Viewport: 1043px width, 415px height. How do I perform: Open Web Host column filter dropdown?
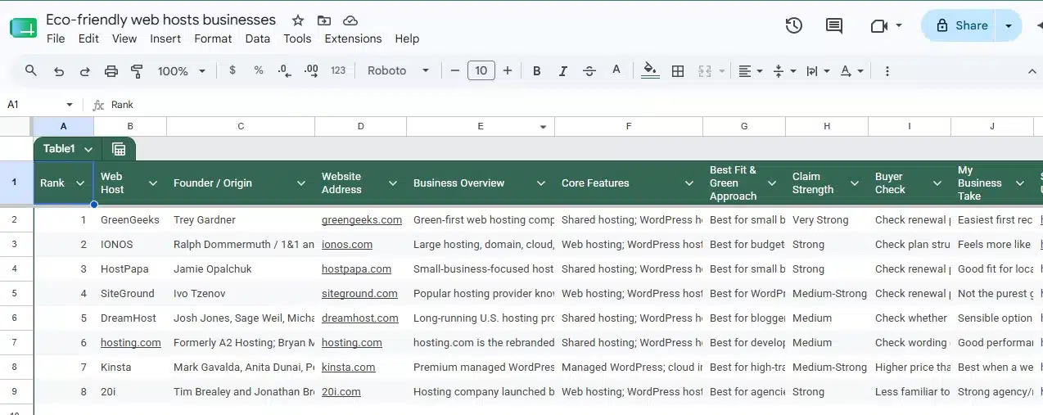point(153,183)
